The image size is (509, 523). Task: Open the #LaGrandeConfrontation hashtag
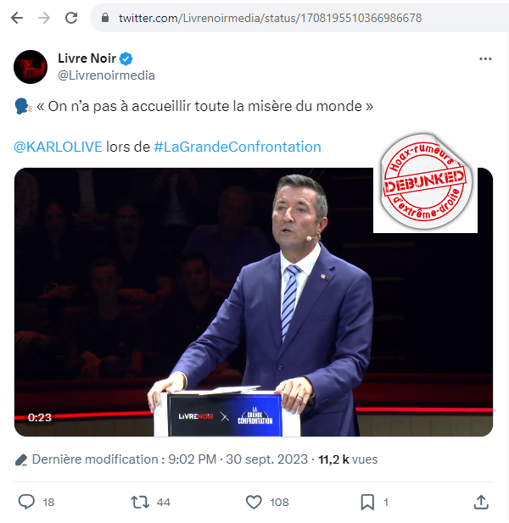pos(238,147)
